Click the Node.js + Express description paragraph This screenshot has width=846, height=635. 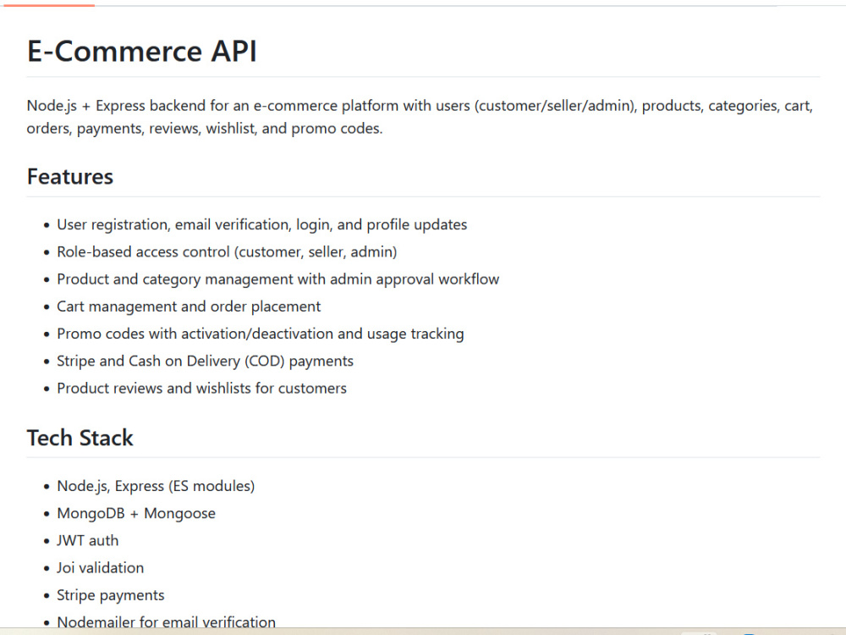pos(420,117)
